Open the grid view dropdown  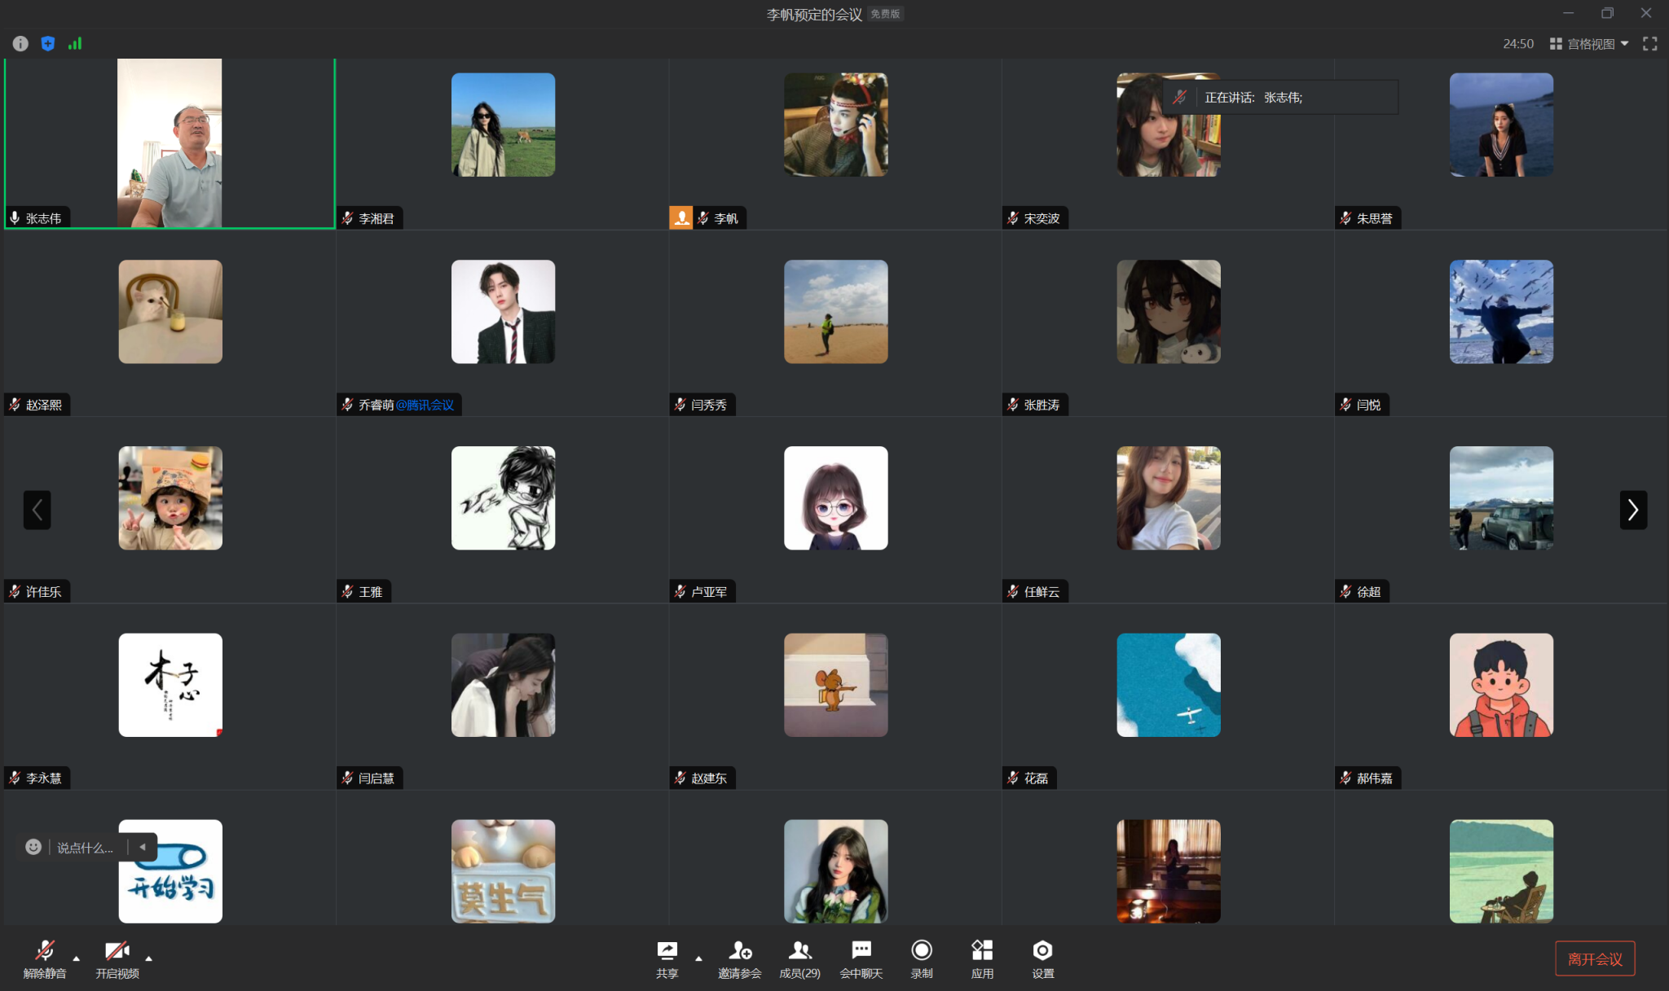click(x=1589, y=44)
